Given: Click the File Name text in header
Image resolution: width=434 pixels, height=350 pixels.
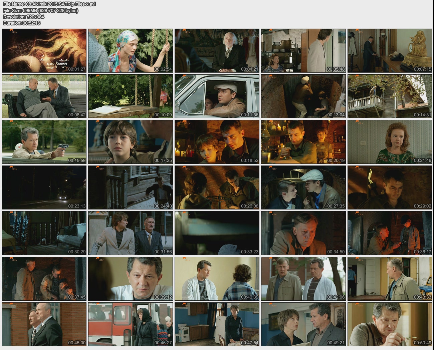Looking at the screenshot, I should tap(49, 4).
